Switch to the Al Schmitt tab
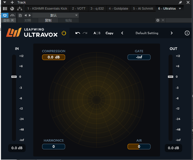 tap(143, 8)
